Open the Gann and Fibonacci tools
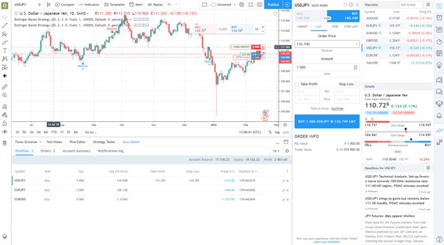 pyautogui.click(x=5, y=34)
